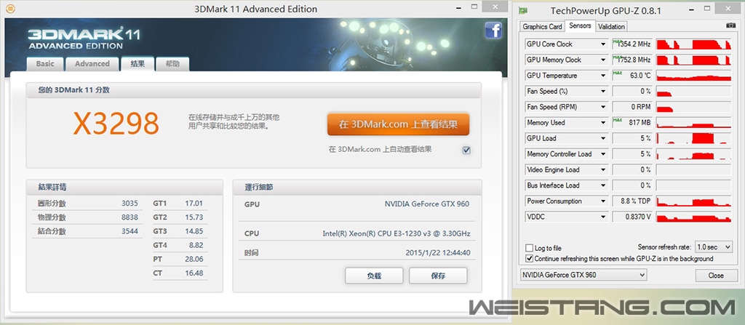Click the 负载 button
Screen dimensions: 745x325
point(374,276)
